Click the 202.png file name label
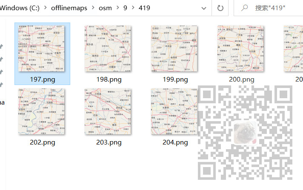Image resolution: width=303 pixels, height=190 pixels. click(43, 142)
